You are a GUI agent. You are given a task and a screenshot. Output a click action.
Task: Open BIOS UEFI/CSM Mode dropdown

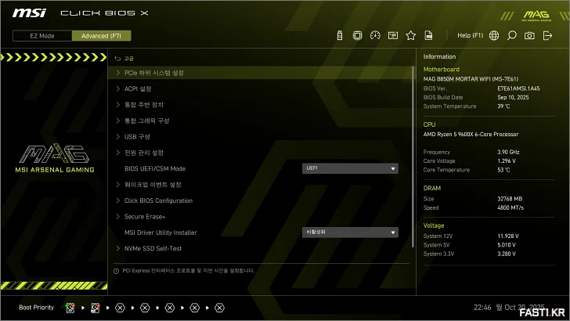pyautogui.click(x=350, y=168)
